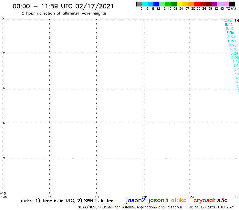Click the legend tick label 12

(x=158, y=9)
